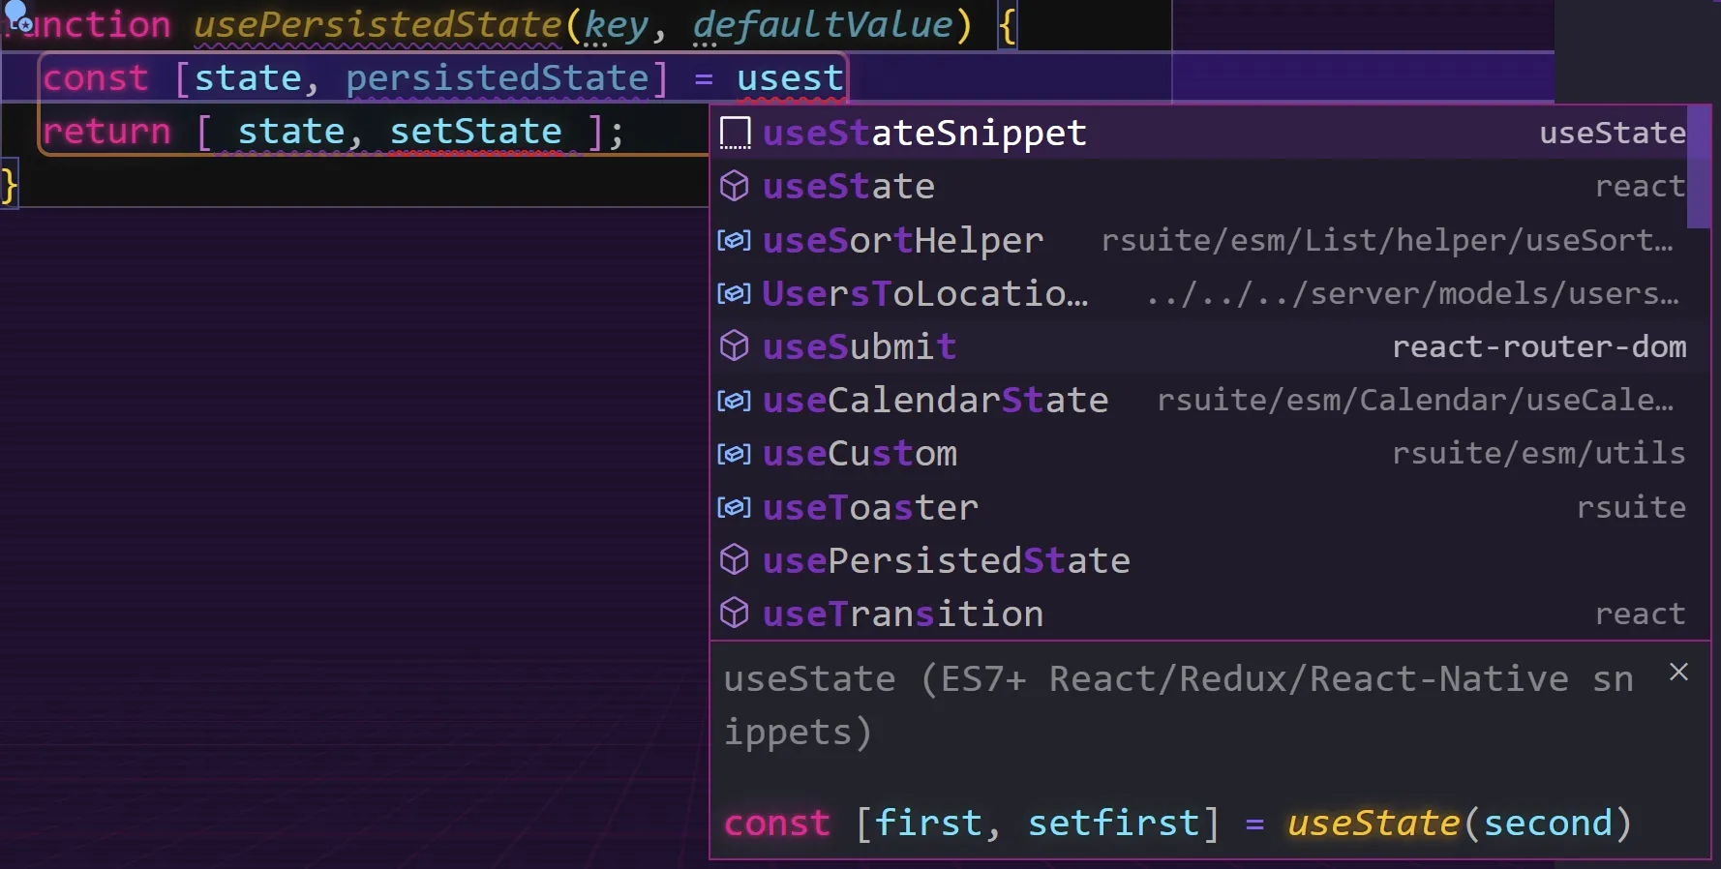Click the snippet icon beside useStateSnippet
1721x869 pixels.
tap(735, 134)
